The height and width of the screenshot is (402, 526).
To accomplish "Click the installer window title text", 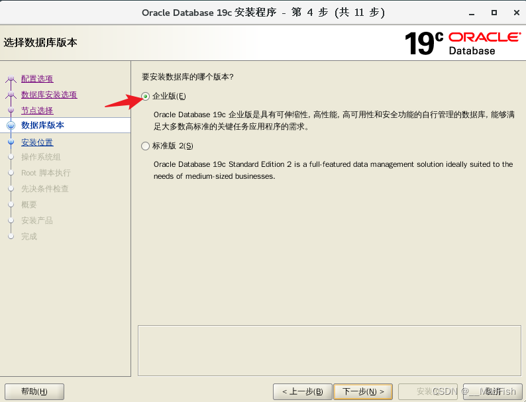I will click(x=263, y=13).
